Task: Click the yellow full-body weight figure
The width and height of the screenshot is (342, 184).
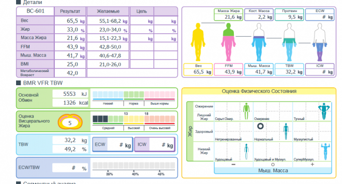Action: [x=198, y=42]
